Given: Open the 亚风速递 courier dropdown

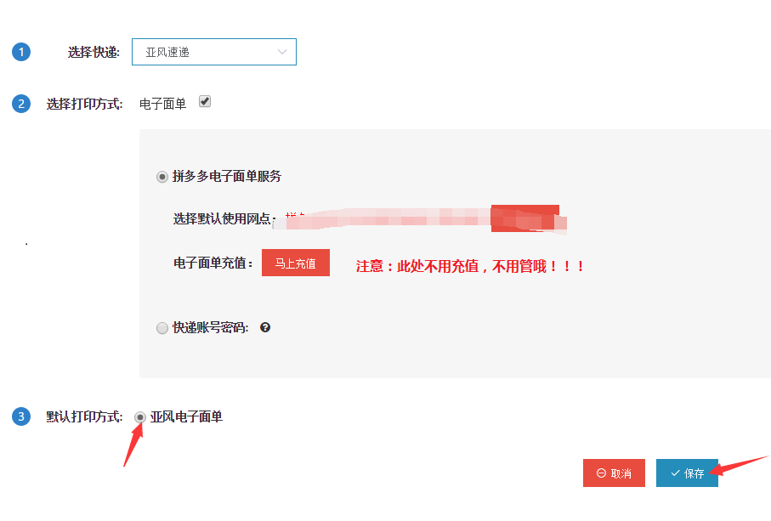Looking at the screenshot, I should [x=214, y=52].
